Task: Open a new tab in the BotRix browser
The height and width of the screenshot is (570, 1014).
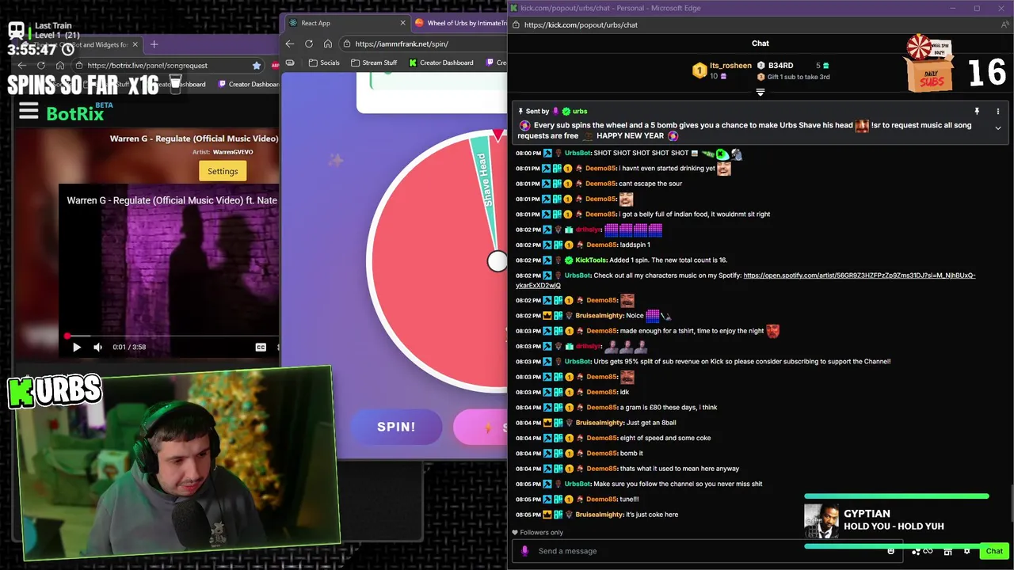Action: tap(154, 44)
